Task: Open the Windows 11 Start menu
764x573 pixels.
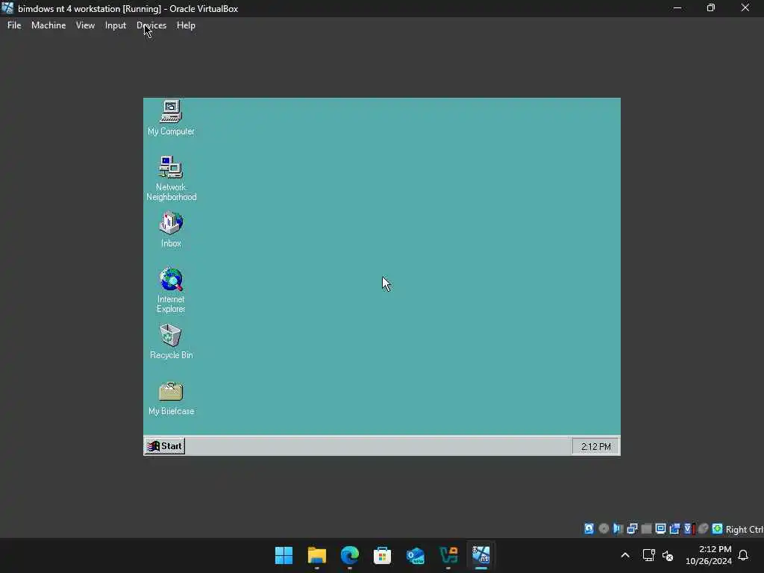Action: coord(284,555)
